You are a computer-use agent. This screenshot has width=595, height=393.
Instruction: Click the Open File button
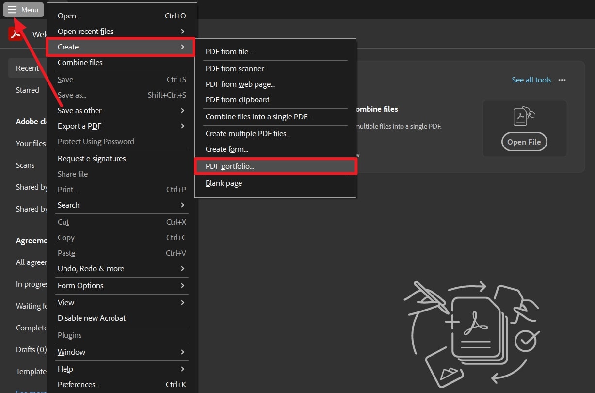point(524,142)
